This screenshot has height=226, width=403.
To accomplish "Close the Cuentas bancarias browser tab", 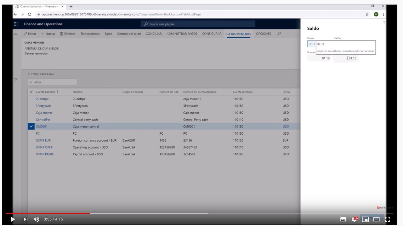I will (62, 6).
